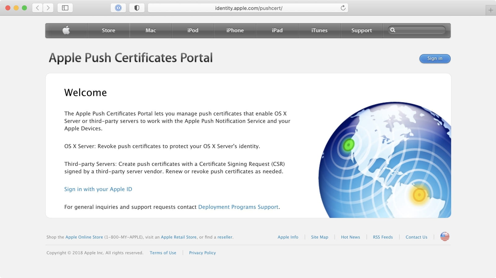This screenshot has height=278, width=496.
Task: Open the Privacy Policy link
Action: coord(202,253)
